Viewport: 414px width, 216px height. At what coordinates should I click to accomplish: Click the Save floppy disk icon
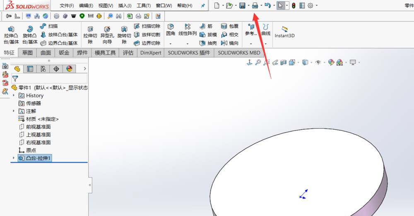[242, 5]
